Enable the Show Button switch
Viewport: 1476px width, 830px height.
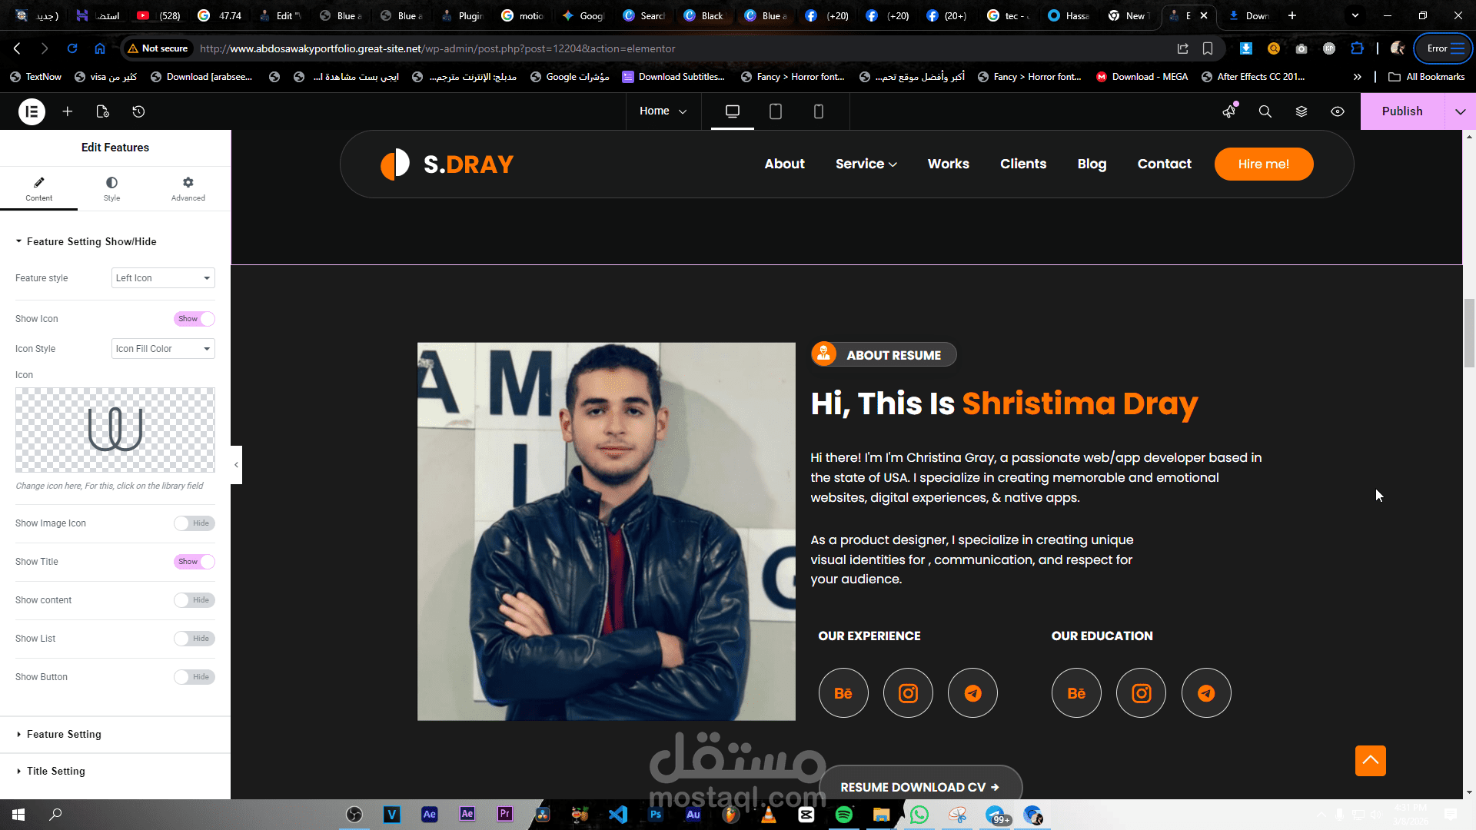coord(194,677)
